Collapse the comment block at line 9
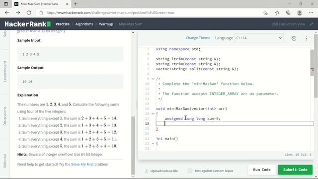The width and height of the screenshot is (318, 179). tap(153, 79)
